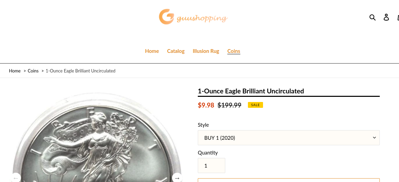
Task: Open the search magnifier icon
Action: tap(373, 17)
